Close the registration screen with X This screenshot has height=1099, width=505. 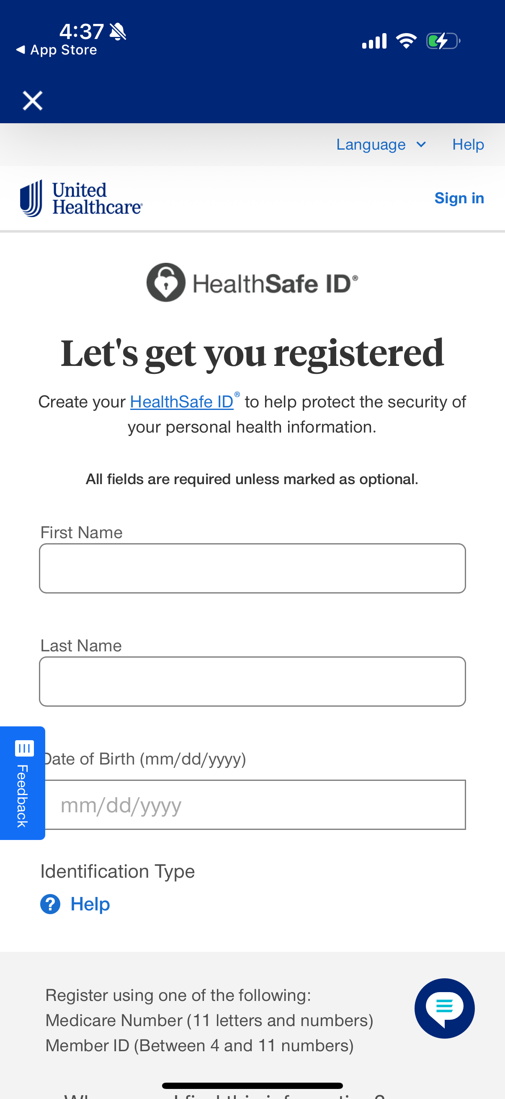32,100
